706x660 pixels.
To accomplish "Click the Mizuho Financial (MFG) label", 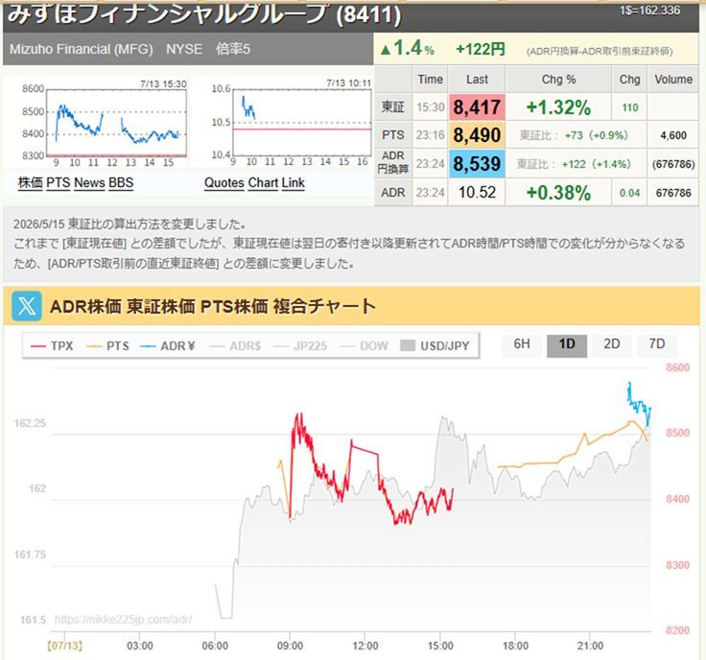I will click(x=82, y=49).
